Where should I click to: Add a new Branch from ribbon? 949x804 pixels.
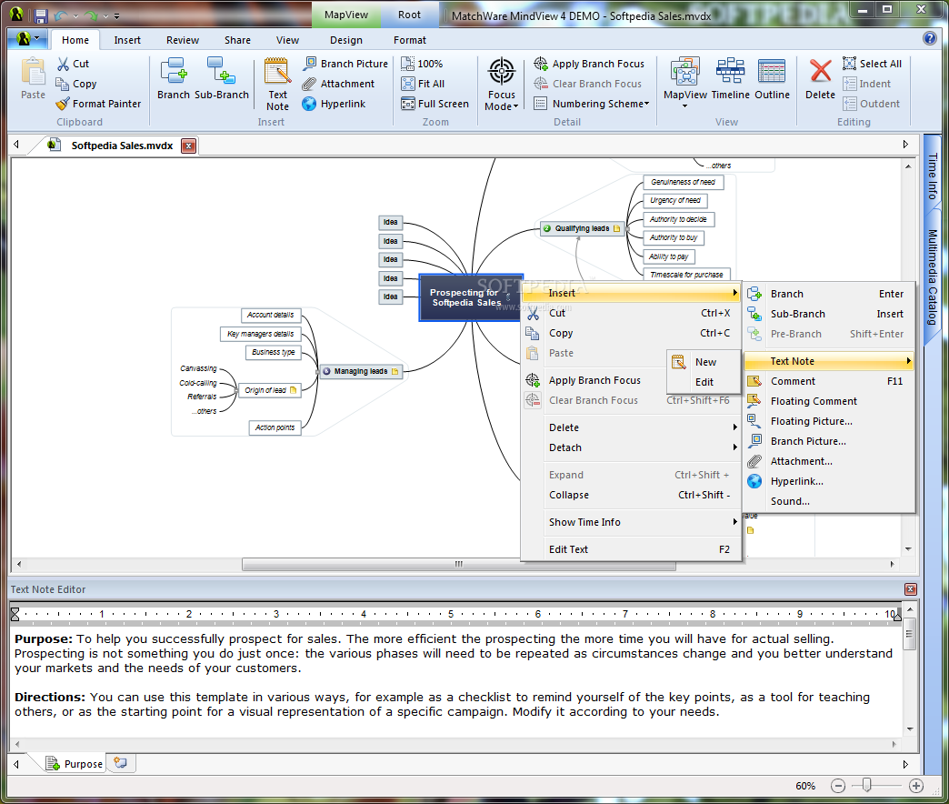click(x=174, y=79)
